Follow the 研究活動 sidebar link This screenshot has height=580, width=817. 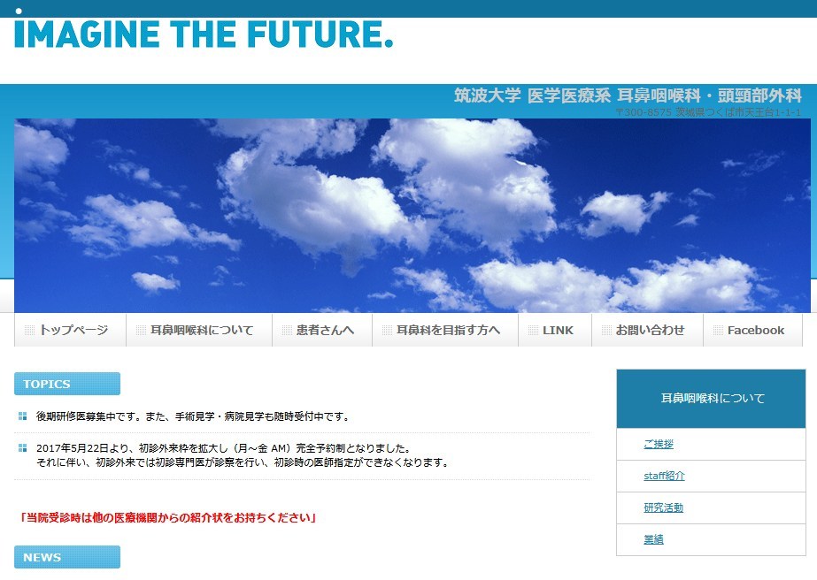click(x=663, y=507)
